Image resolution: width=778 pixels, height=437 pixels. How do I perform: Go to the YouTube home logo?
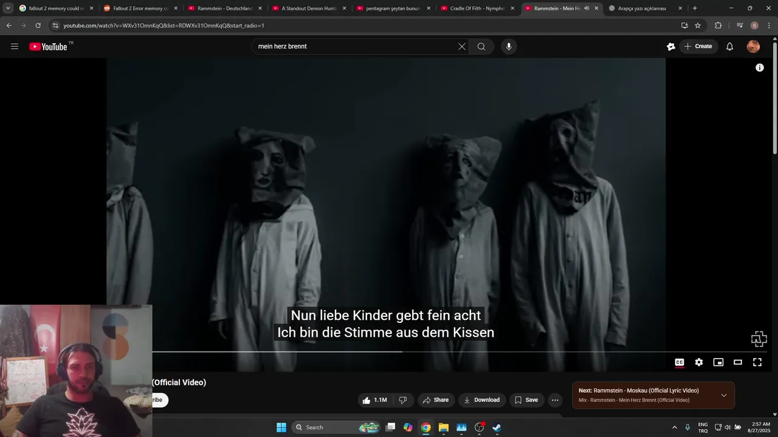(x=48, y=47)
